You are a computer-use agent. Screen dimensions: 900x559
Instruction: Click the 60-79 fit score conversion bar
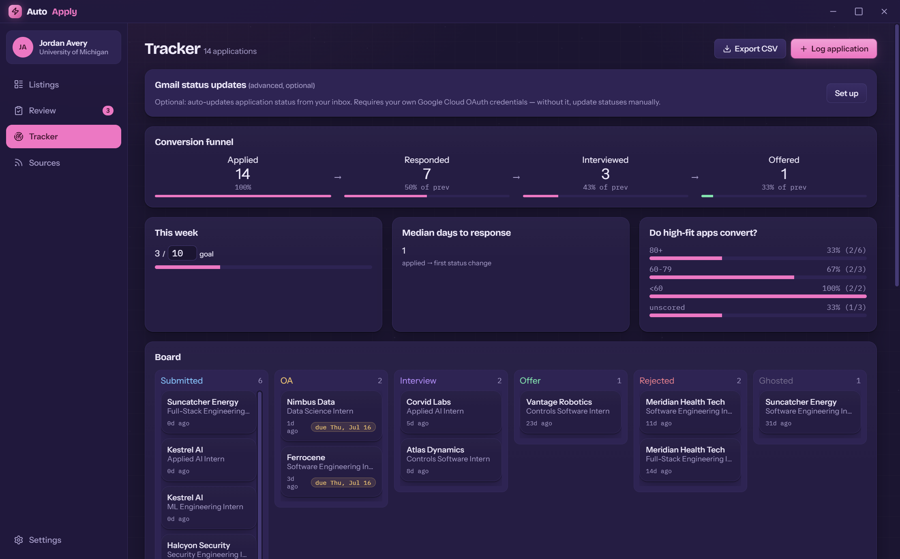click(x=758, y=277)
